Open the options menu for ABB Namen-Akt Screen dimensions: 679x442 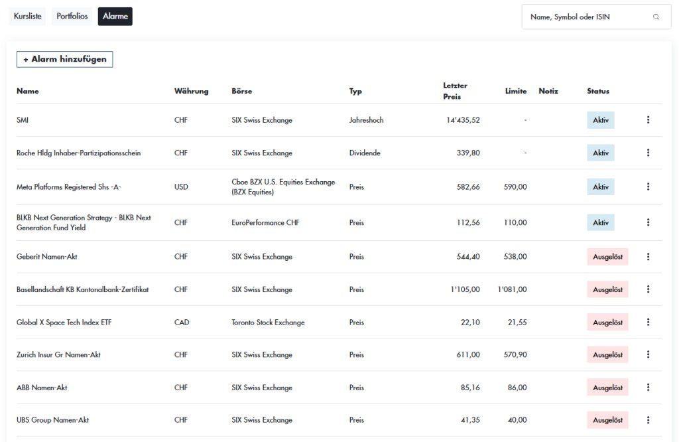[648, 388]
